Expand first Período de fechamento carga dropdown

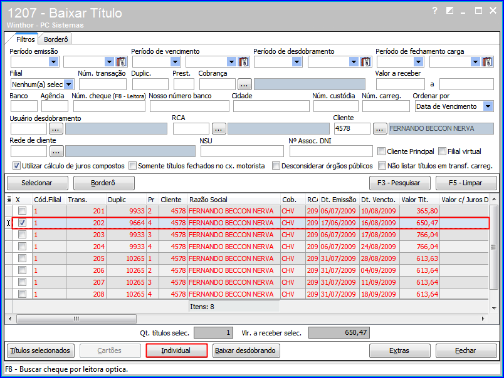click(418, 61)
